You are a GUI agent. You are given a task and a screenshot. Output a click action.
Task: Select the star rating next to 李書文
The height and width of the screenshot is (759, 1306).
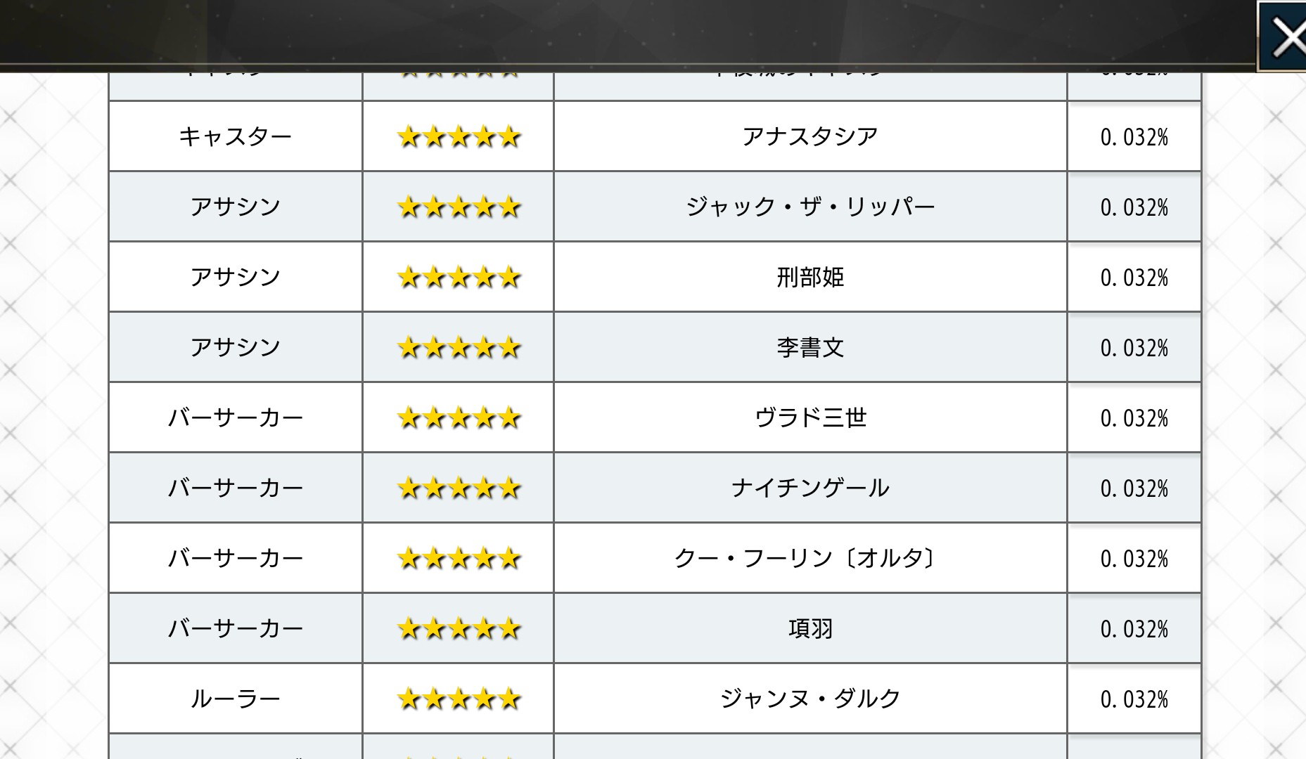coord(459,347)
